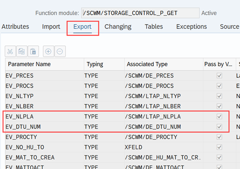Select the EV_NLTYP parameter name cell

[x=44, y=96]
